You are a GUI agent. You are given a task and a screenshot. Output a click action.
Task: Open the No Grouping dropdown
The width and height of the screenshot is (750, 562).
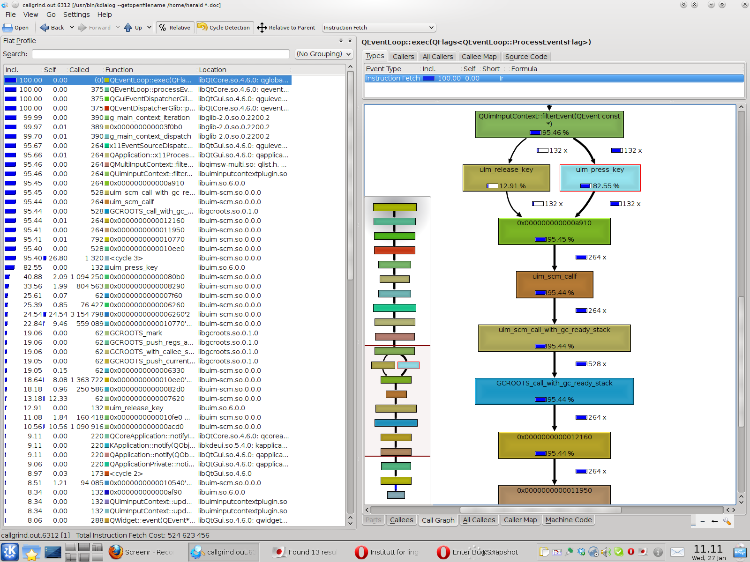[x=324, y=54]
